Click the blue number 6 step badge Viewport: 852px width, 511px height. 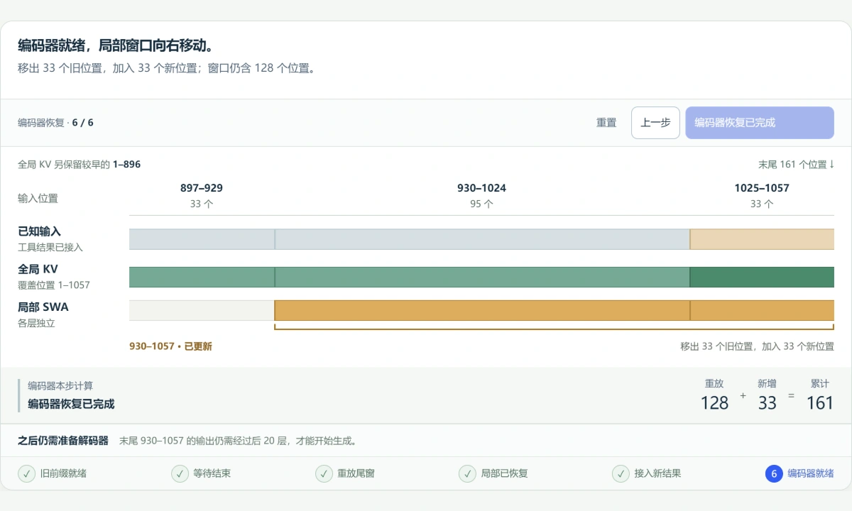774,473
